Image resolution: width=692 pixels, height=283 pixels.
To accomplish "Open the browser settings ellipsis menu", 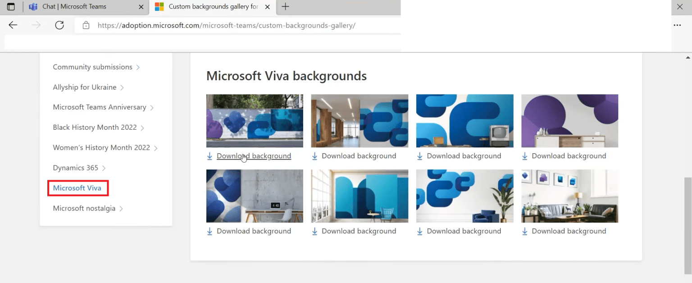I will pos(678,25).
